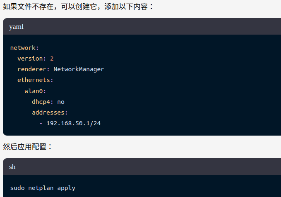Click the word sudo in command
This screenshot has height=197, width=281.
[x=17, y=188]
